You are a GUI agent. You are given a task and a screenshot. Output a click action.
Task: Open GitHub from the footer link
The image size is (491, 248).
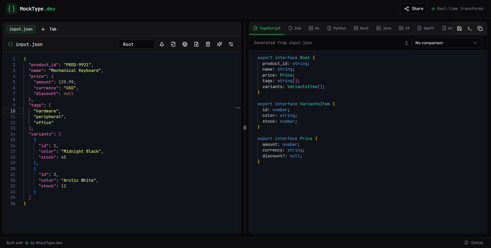point(474,243)
